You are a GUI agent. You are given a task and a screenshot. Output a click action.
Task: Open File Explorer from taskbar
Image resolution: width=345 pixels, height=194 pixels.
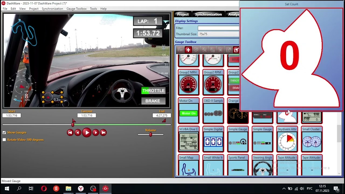pos(68,189)
